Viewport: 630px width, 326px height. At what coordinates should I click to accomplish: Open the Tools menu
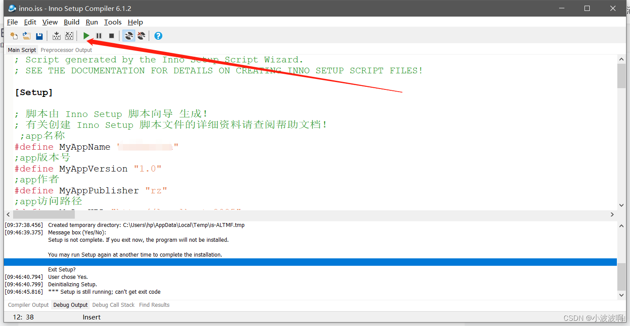(113, 22)
